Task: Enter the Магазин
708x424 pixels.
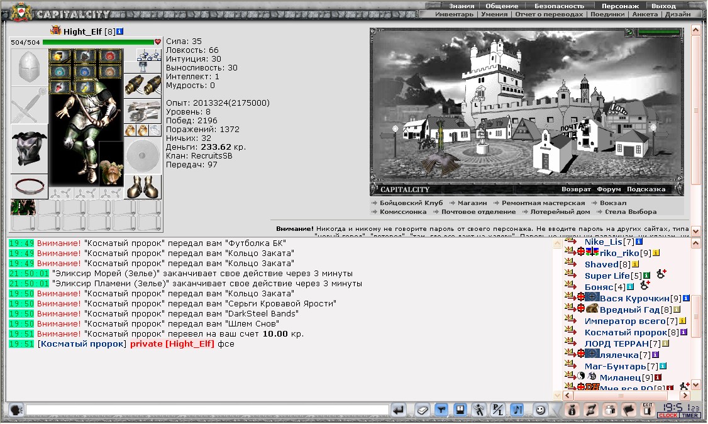Action: [x=472, y=203]
